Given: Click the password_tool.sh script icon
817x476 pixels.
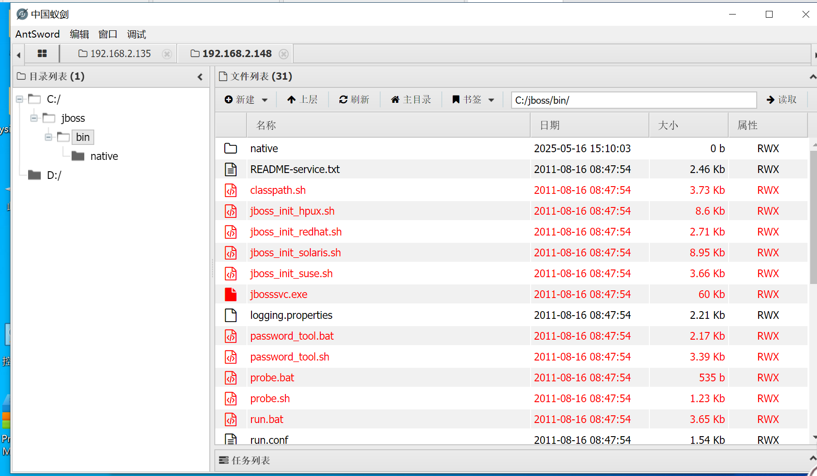Looking at the screenshot, I should (x=231, y=357).
